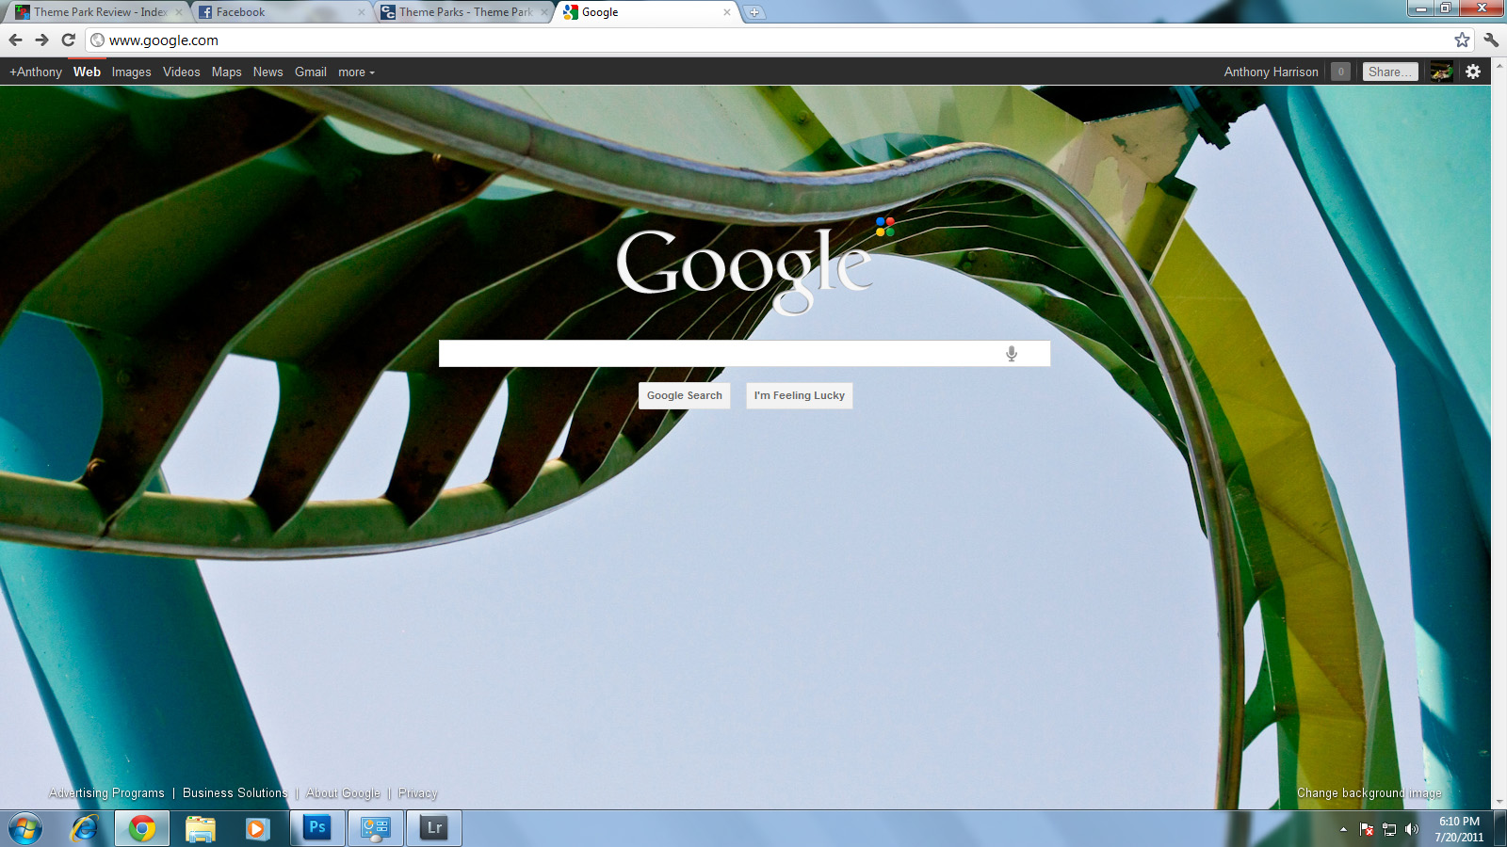The height and width of the screenshot is (847, 1507).
Task: Open Privacy link in footer
Action: tap(417, 793)
